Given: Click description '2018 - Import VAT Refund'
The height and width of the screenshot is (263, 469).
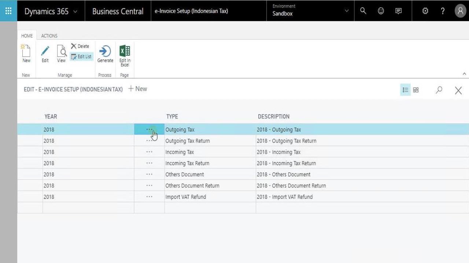Looking at the screenshot, I should coord(285,197).
